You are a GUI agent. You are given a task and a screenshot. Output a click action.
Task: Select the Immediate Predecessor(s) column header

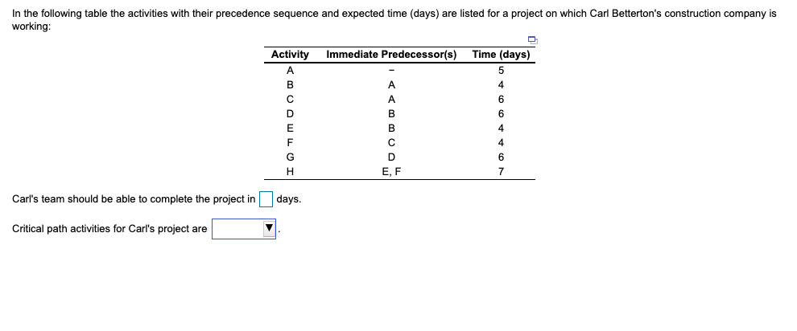click(x=391, y=55)
